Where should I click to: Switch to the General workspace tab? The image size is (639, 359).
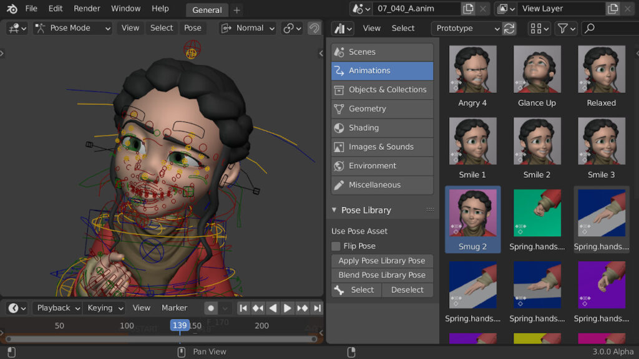(207, 10)
